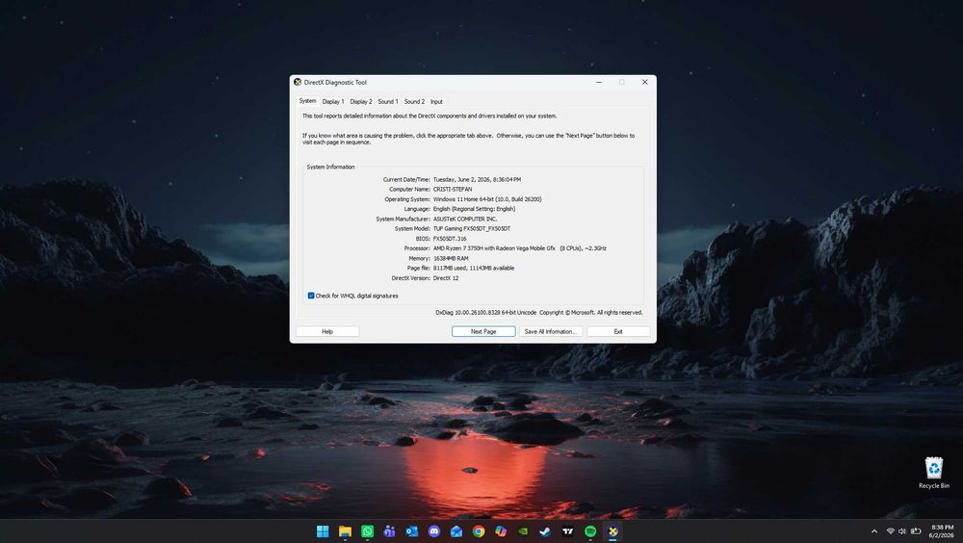Open TradingView from the taskbar
Image resolution: width=963 pixels, height=543 pixels.
pyautogui.click(x=568, y=531)
